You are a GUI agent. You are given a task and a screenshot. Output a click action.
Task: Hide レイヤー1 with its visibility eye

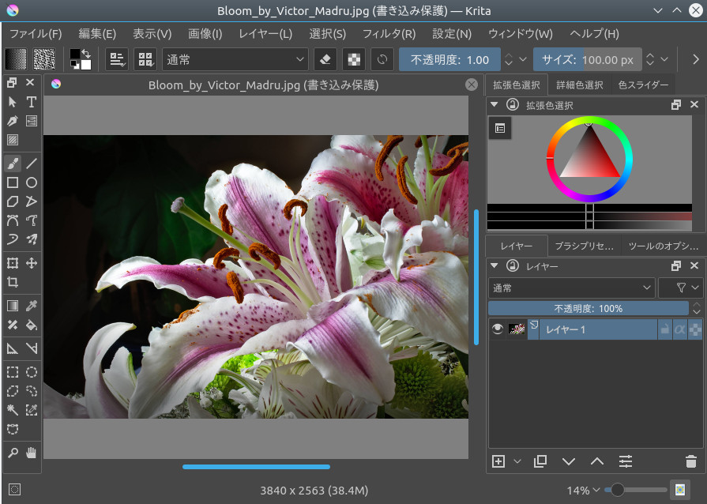click(x=497, y=329)
